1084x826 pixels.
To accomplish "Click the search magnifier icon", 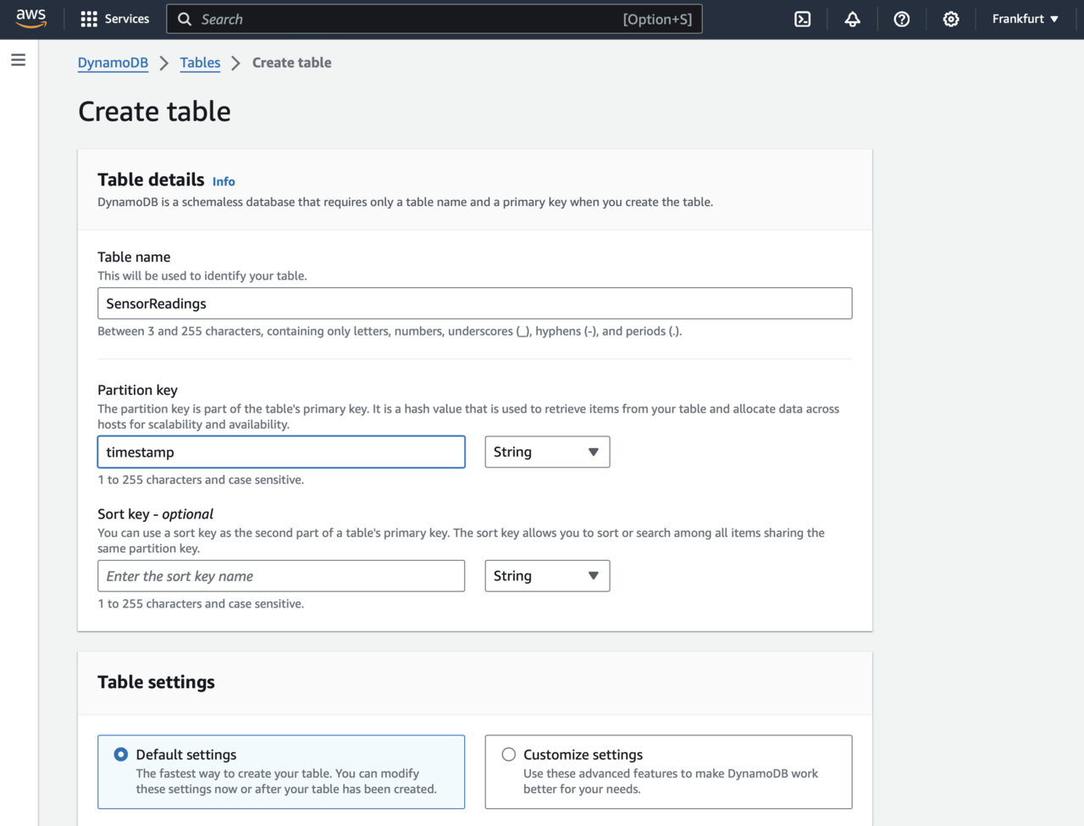I will (x=185, y=19).
